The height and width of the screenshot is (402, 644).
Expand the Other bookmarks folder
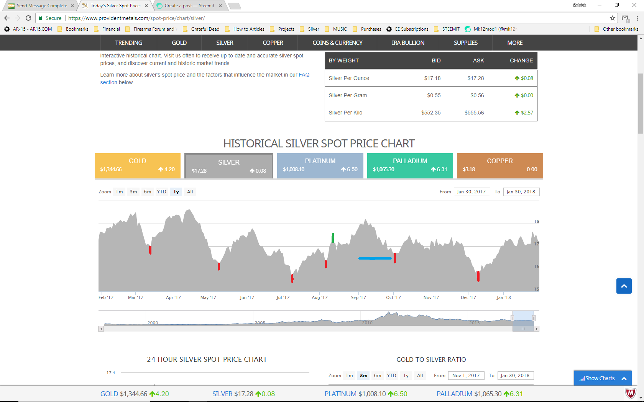[x=616, y=29]
